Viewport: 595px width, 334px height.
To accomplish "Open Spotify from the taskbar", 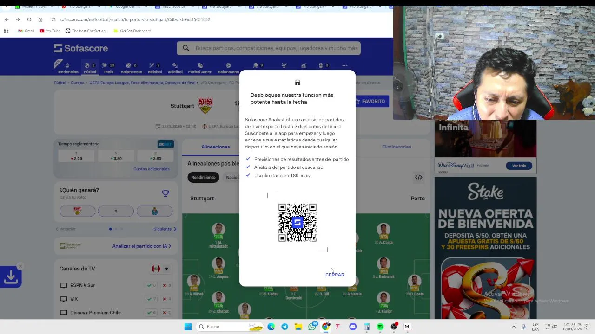I will click(380, 327).
